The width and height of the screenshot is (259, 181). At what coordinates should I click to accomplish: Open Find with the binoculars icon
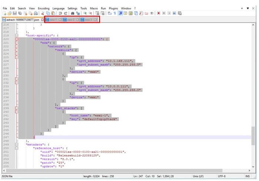tap(73, 13)
